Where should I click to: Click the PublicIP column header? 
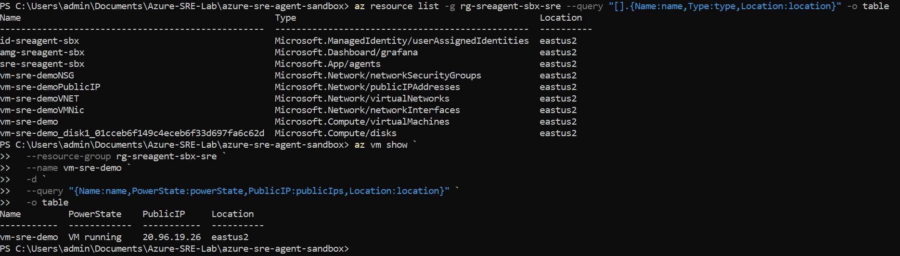tap(164, 214)
